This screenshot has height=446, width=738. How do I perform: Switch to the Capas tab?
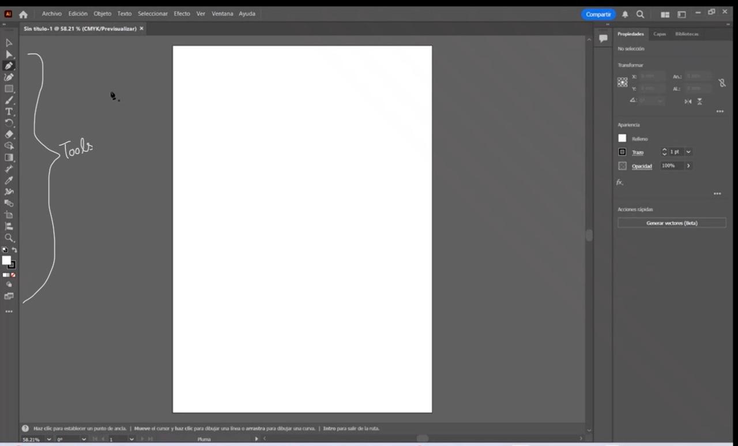[x=660, y=34]
